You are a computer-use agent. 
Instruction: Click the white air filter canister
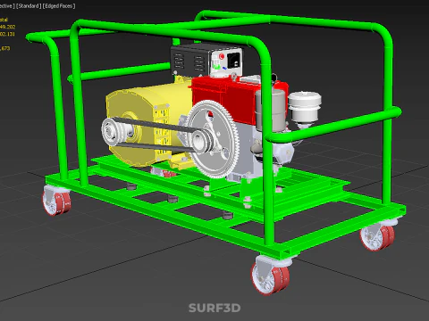(305, 107)
